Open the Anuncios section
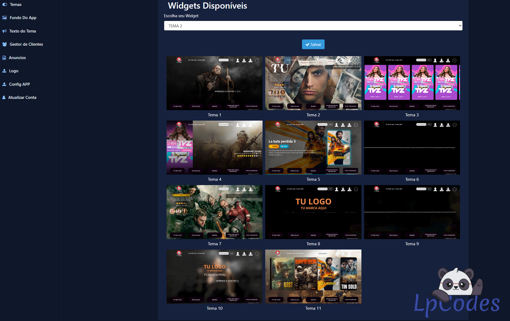This screenshot has width=510, height=321. point(17,58)
